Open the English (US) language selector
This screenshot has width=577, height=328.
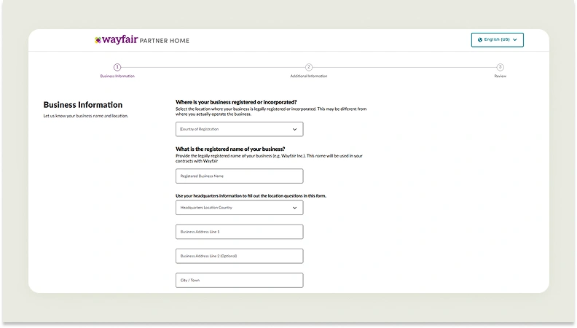click(497, 40)
